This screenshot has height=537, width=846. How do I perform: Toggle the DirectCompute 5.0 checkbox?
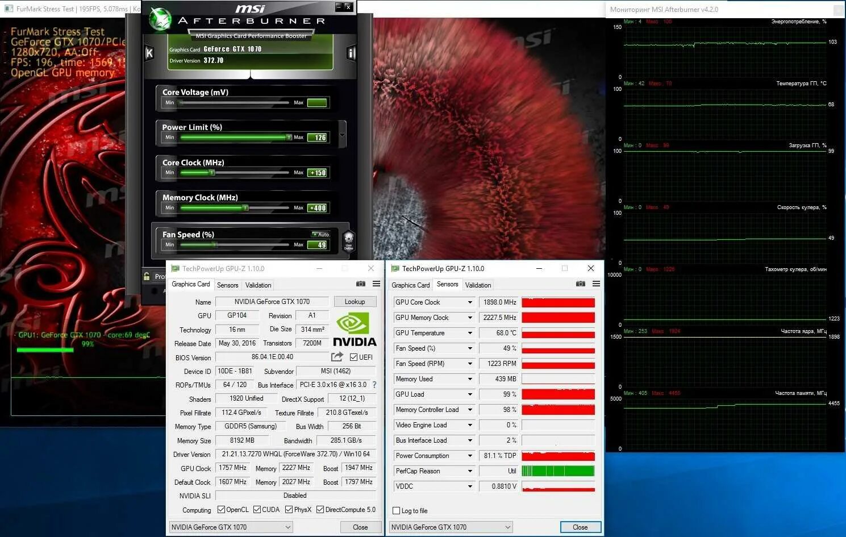tap(320, 510)
